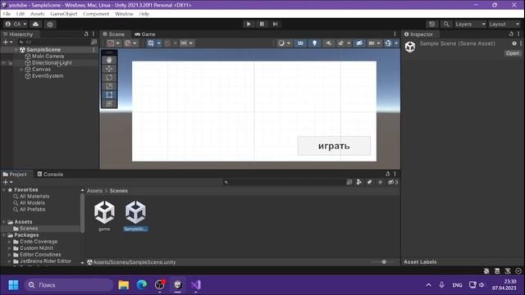Open Unity Cloud services icon
Viewport: 525px width, 295px height.
pyautogui.click(x=35, y=24)
